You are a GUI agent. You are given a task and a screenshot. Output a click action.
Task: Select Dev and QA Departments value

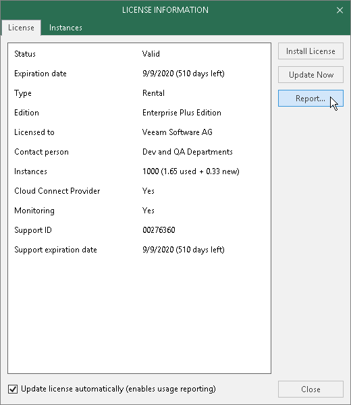pyautogui.click(x=188, y=152)
